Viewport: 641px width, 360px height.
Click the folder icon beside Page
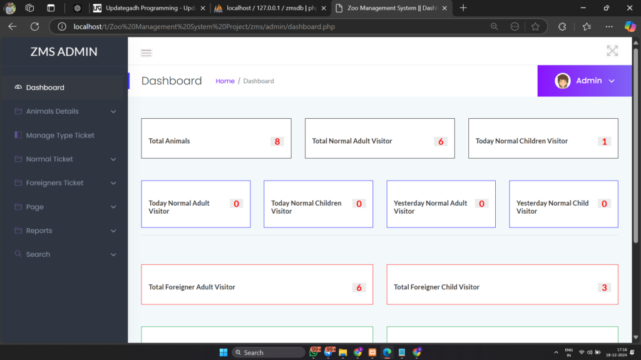coord(18,206)
